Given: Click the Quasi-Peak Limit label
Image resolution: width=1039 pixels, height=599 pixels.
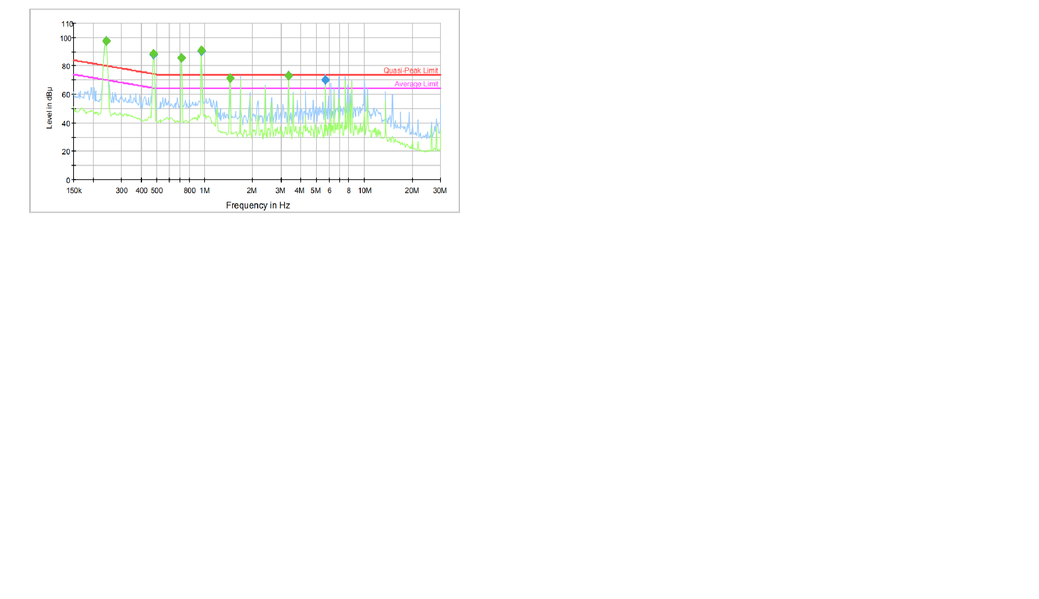Looking at the screenshot, I should (x=410, y=70).
